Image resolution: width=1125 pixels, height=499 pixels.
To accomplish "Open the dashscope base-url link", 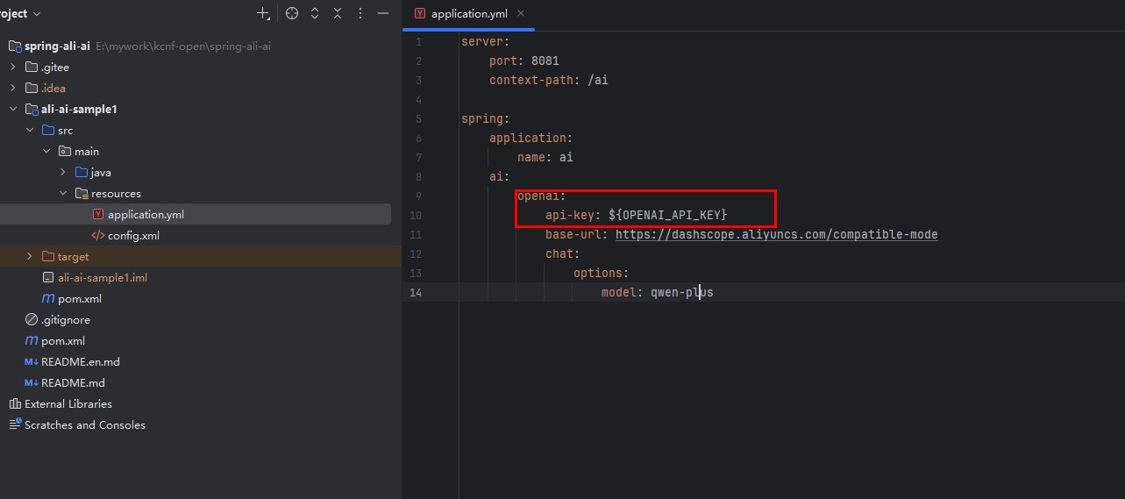I will click(776, 235).
